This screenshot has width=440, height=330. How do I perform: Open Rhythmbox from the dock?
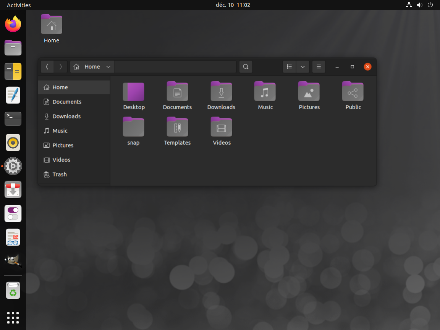pos(13,142)
